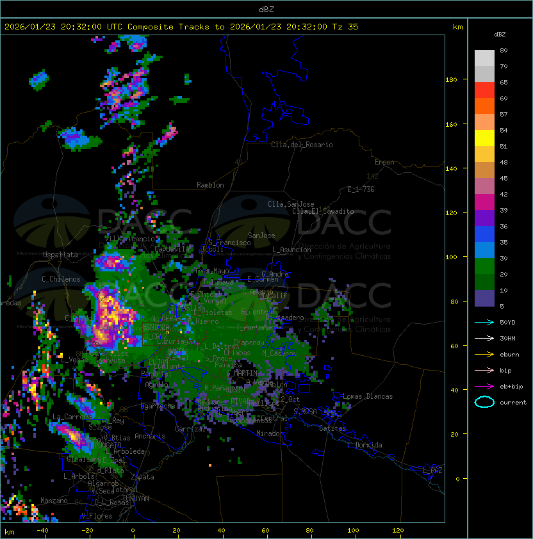Image resolution: width=533 pixels, height=539 pixels.
Task: Click the 'TUNUYAN' place label
Action: click(x=136, y=499)
